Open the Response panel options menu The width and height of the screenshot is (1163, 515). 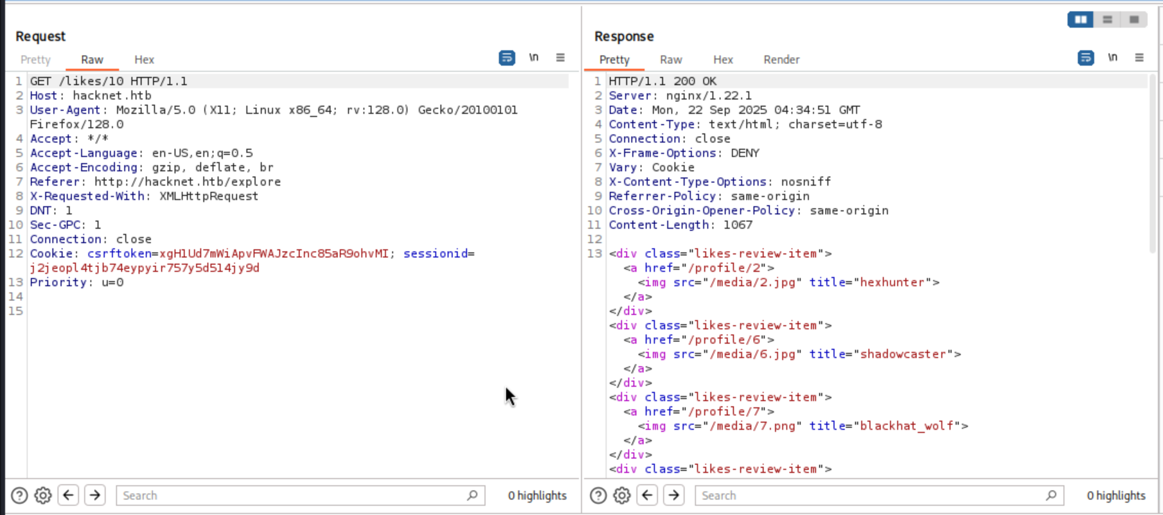[1139, 58]
